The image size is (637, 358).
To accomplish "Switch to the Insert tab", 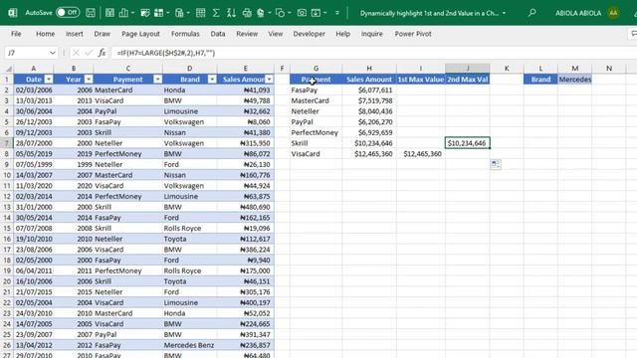I will (75, 34).
